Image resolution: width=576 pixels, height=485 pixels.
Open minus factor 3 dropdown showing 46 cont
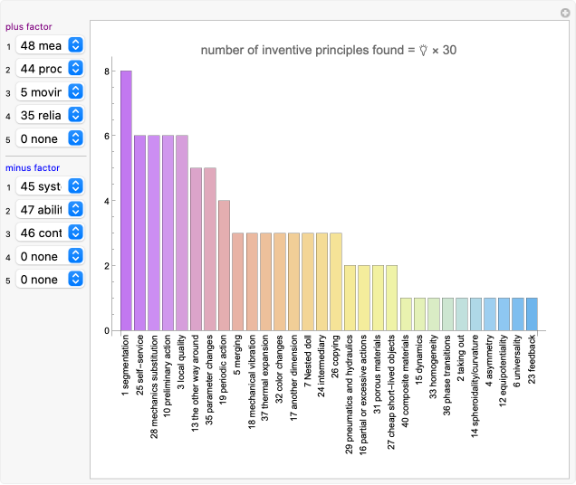click(50, 233)
